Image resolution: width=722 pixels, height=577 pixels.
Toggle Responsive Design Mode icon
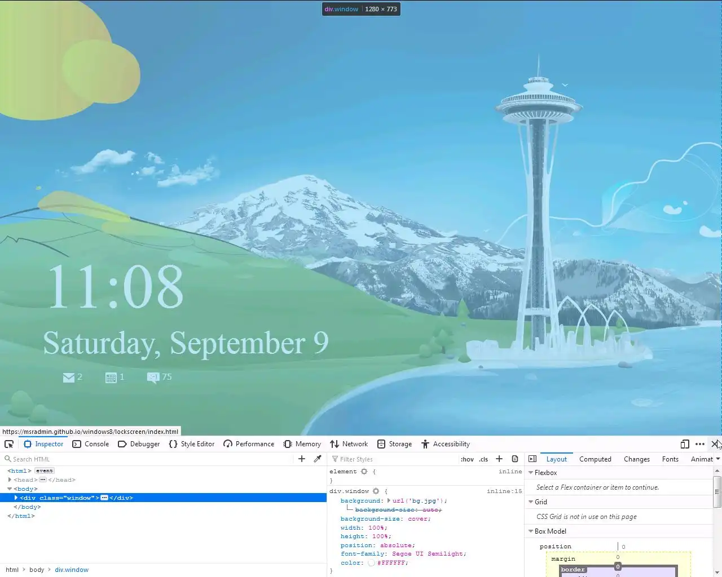pos(685,444)
